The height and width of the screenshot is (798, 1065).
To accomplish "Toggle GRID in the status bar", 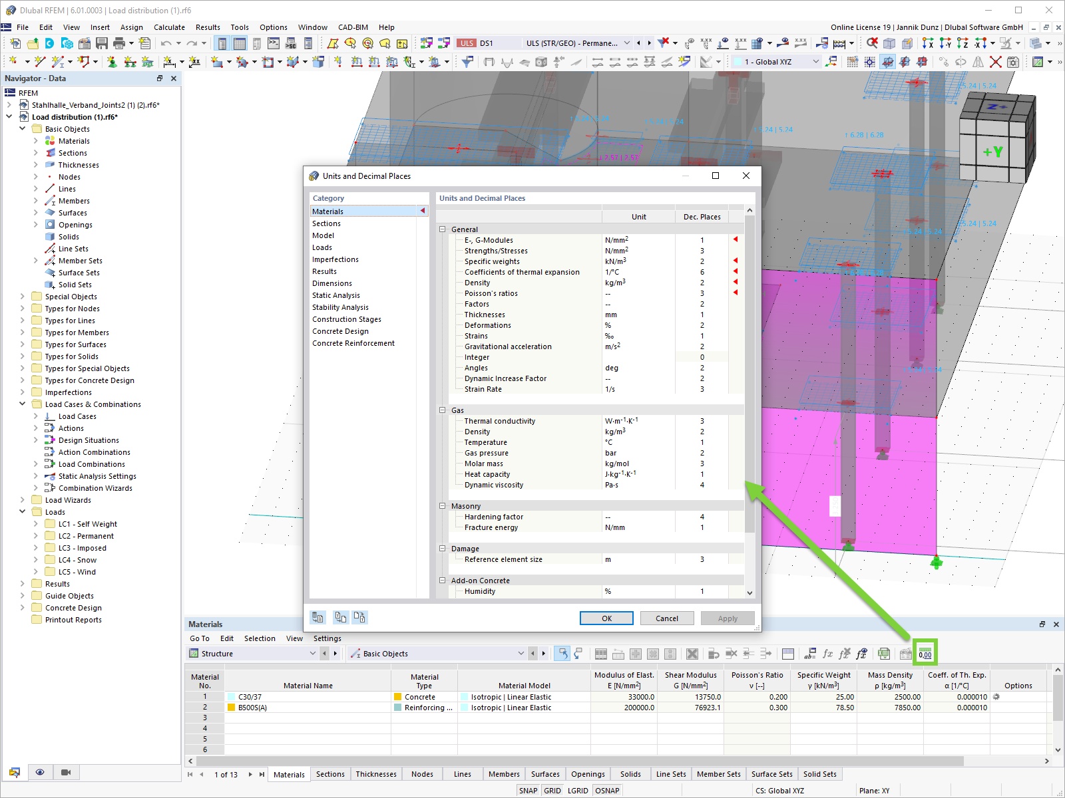I will click(552, 791).
